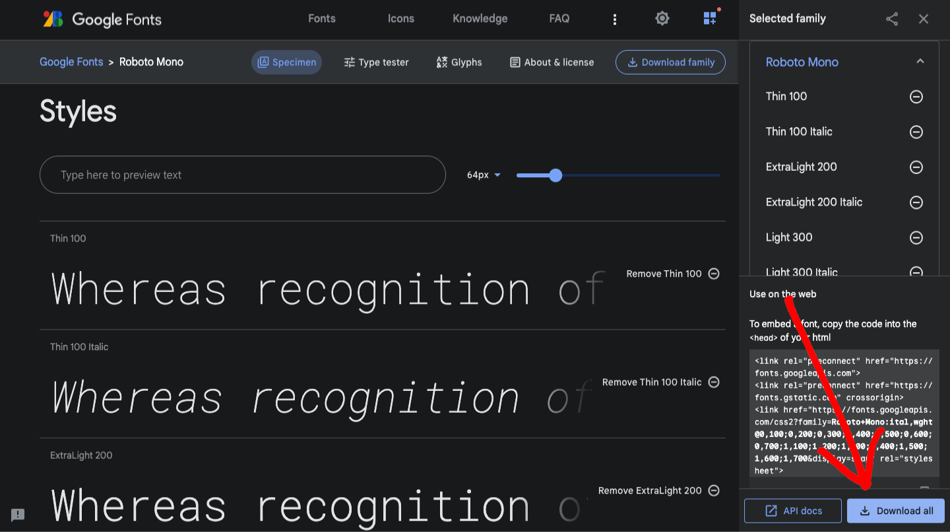950x532 pixels.
Task: Toggle the theme brightness icon
Action: click(662, 19)
